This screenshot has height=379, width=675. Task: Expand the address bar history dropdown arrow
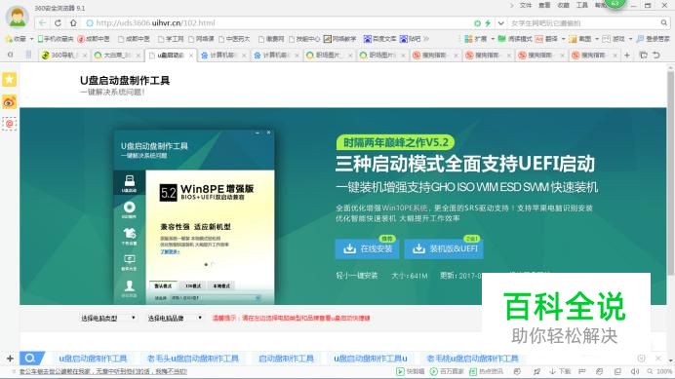(500, 23)
